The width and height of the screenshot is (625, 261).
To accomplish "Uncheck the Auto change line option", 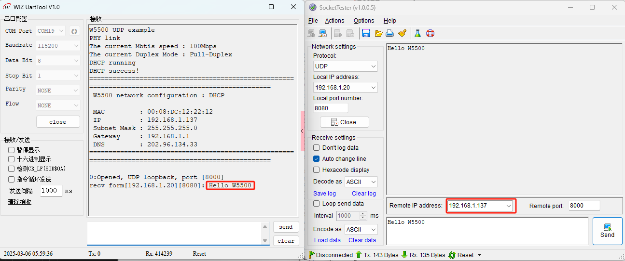I will 317,159.
